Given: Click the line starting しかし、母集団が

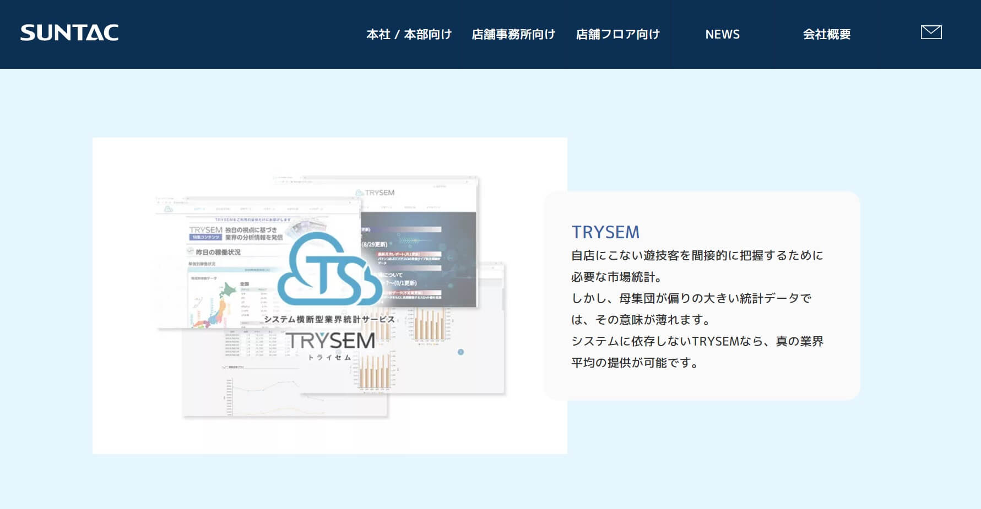Looking at the screenshot, I should [691, 298].
